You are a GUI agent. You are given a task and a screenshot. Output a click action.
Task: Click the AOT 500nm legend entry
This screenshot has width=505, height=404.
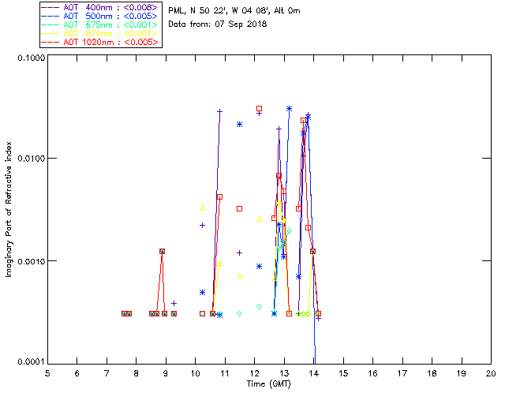point(100,16)
